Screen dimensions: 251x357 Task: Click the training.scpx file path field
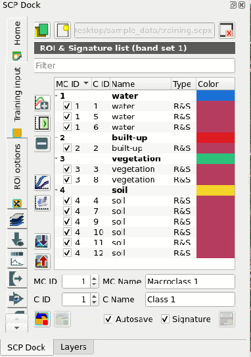(145, 30)
